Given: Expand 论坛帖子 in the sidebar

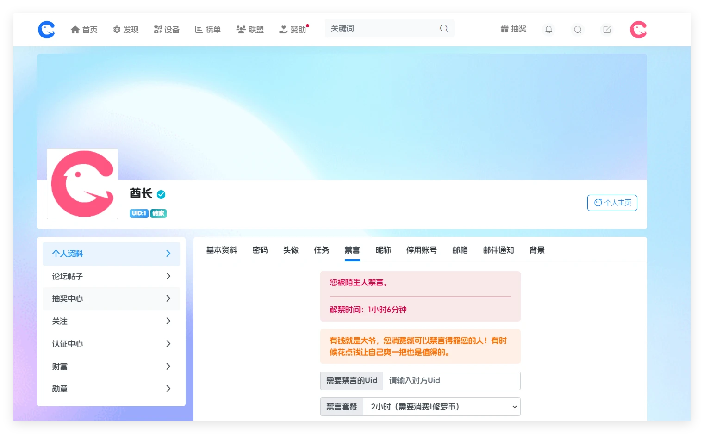Looking at the screenshot, I should (x=111, y=276).
